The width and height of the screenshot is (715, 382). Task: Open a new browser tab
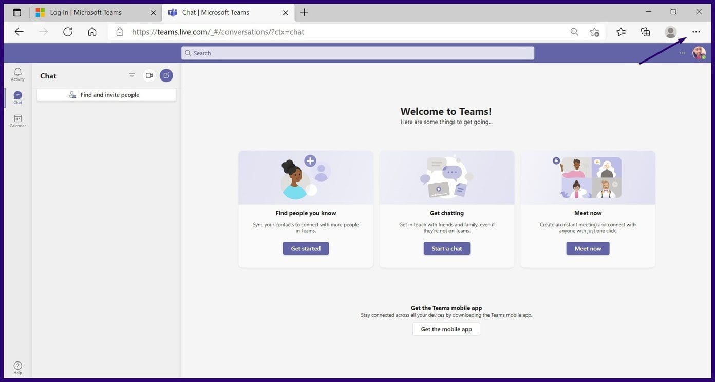tap(304, 12)
